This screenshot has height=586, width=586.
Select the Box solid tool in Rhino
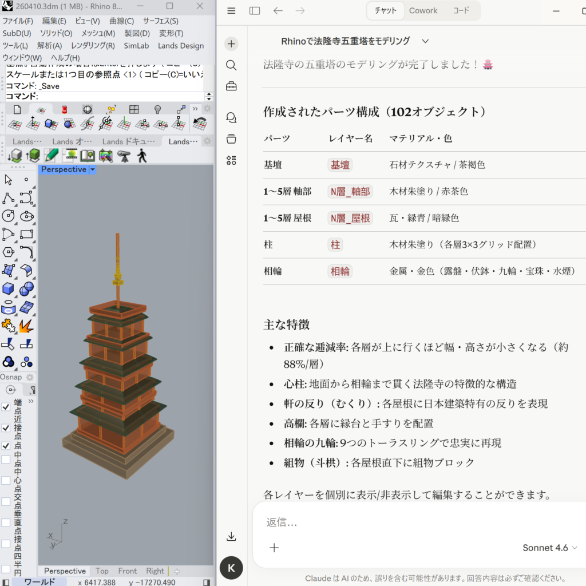click(x=9, y=289)
